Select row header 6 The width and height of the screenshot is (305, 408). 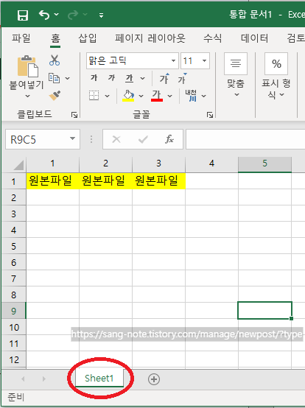coord(13,262)
